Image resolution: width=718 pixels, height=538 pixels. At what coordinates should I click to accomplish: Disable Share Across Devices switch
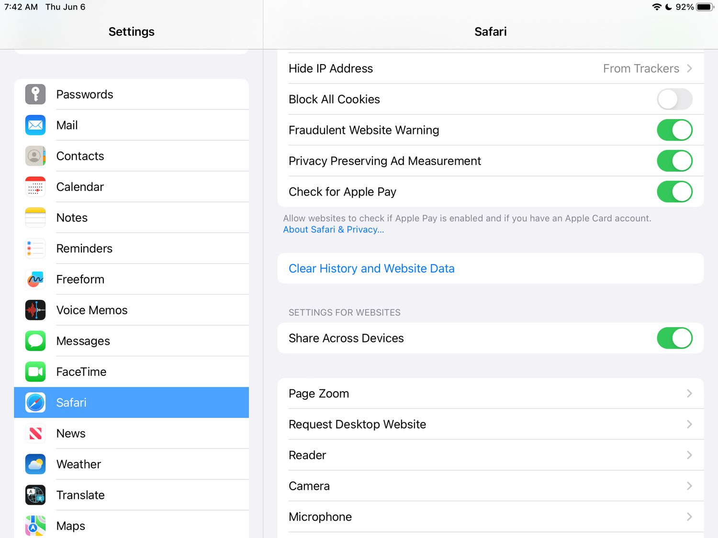click(x=674, y=339)
